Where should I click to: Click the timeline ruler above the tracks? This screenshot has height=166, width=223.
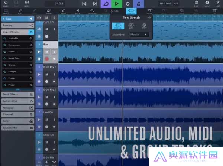pos(140,18)
